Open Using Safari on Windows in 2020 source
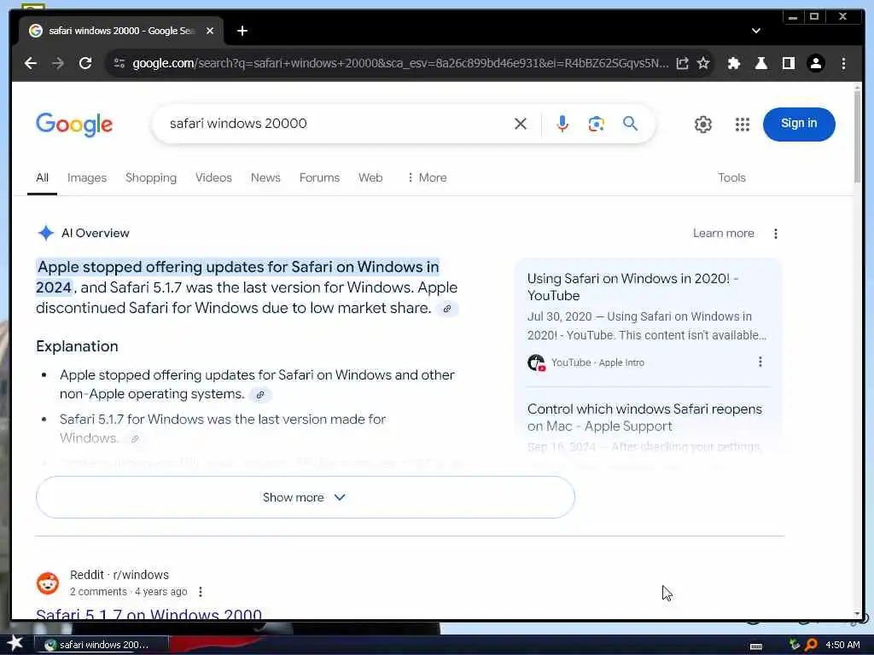Viewport: 874px width, 655px height. 632,287
